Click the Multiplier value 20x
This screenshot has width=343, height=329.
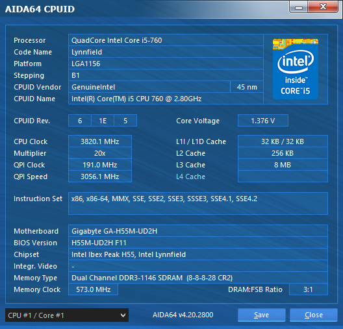[100, 153]
